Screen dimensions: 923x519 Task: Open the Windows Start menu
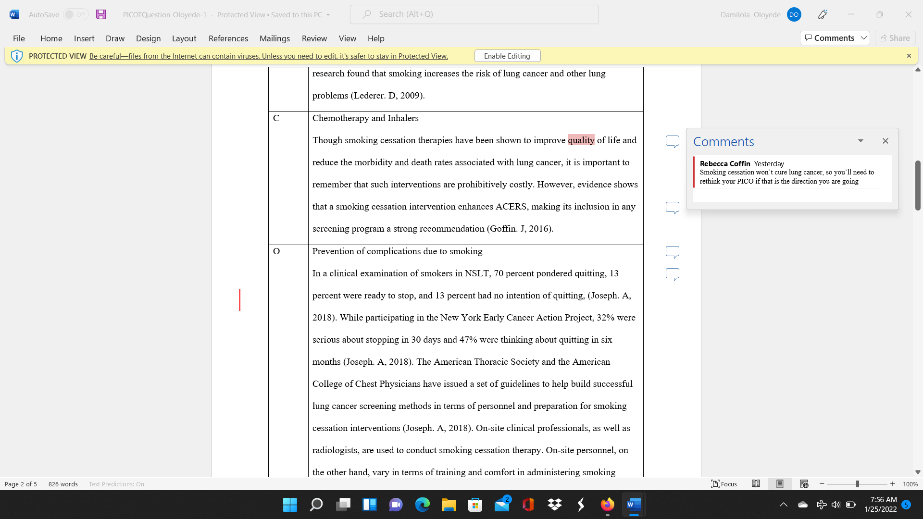pos(290,505)
